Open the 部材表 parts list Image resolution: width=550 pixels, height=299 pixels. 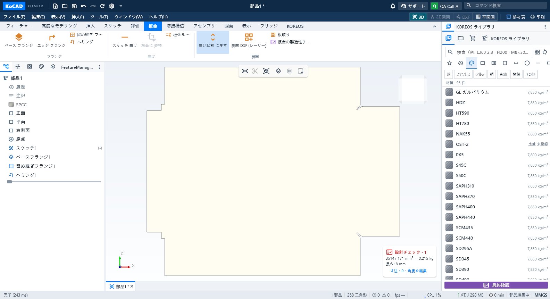(516, 17)
